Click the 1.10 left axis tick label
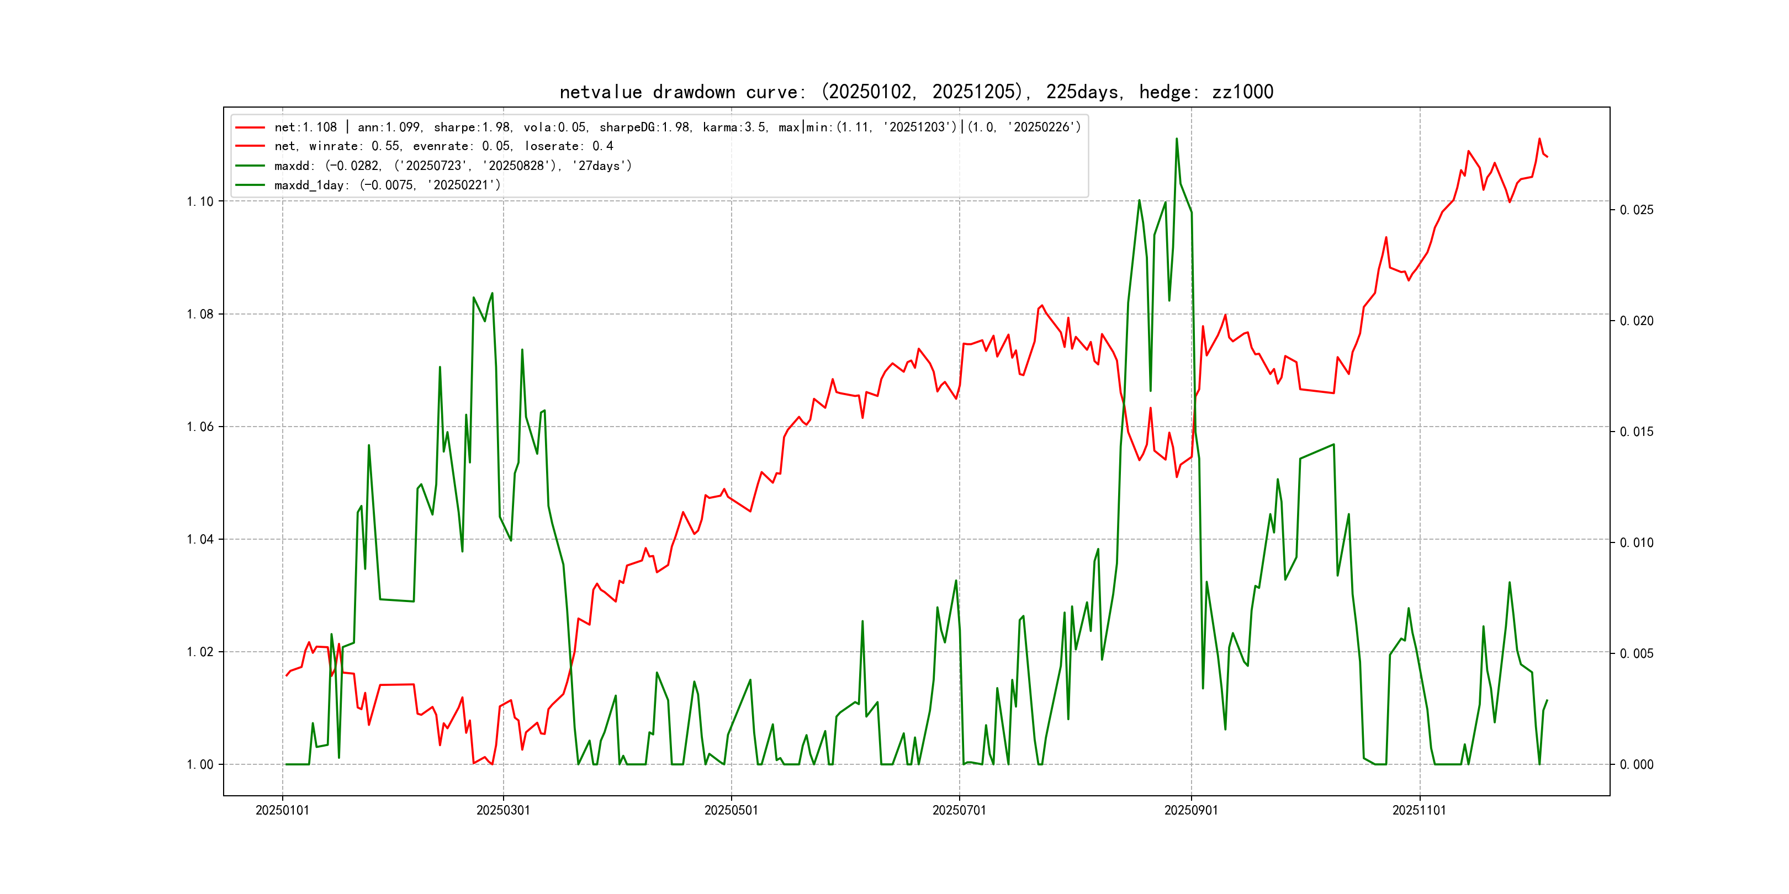The image size is (1789, 894). [x=200, y=201]
